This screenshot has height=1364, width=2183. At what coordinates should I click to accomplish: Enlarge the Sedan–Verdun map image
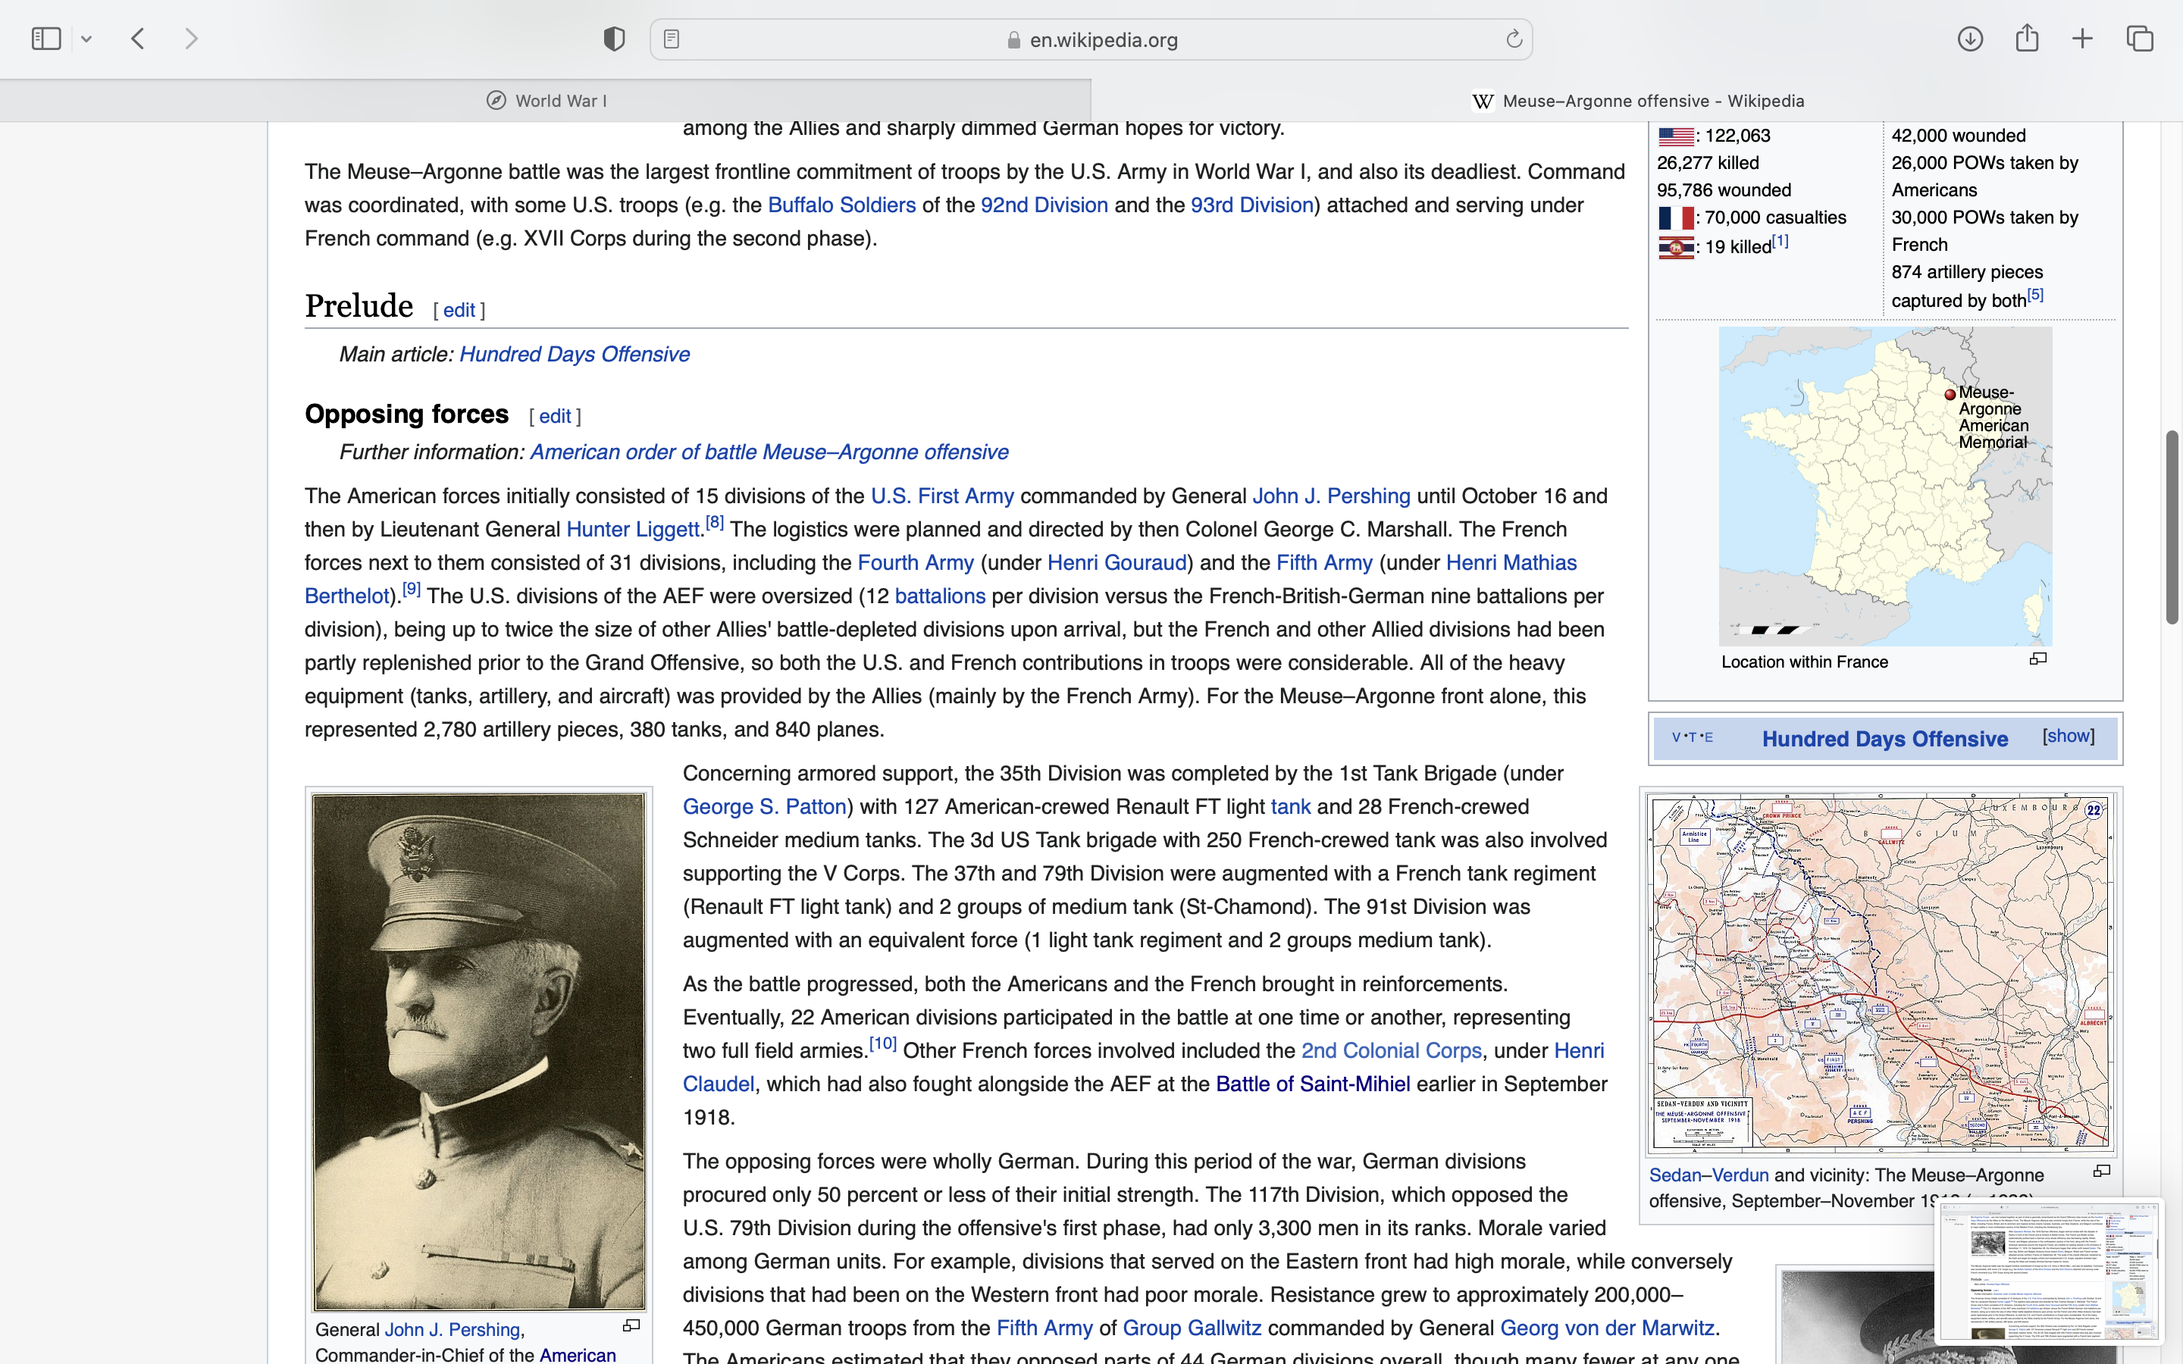click(2101, 1171)
